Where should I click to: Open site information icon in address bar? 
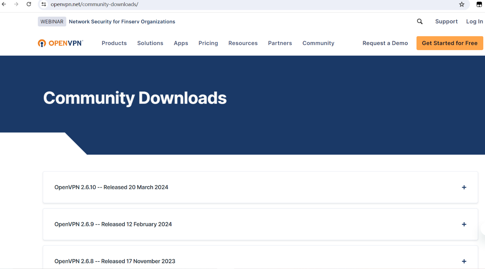(44, 4)
